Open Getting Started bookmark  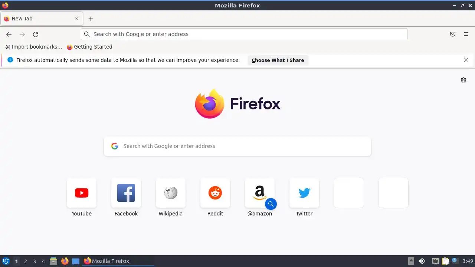pyautogui.click(x=89, y=47)
